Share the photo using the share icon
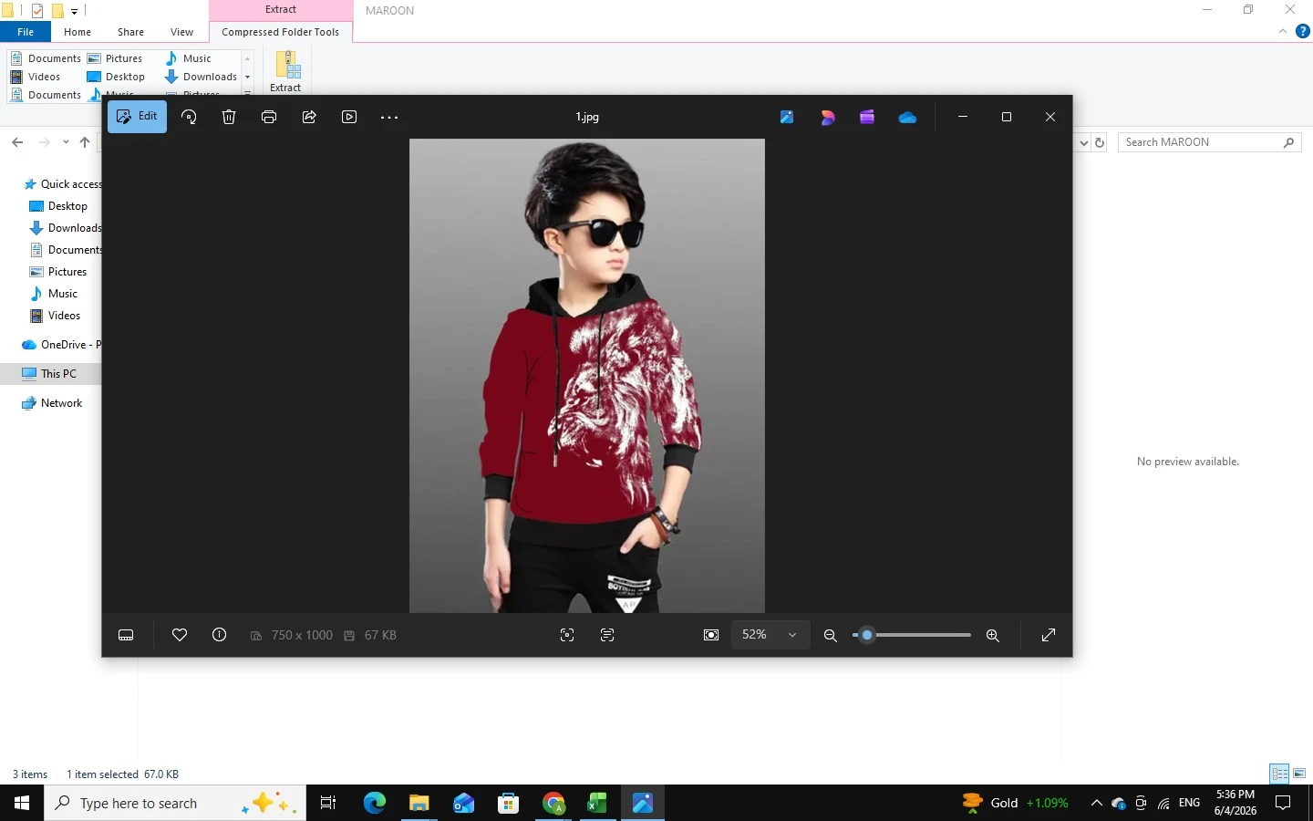This screenshot has width=1313, height=821. [309, 117]
